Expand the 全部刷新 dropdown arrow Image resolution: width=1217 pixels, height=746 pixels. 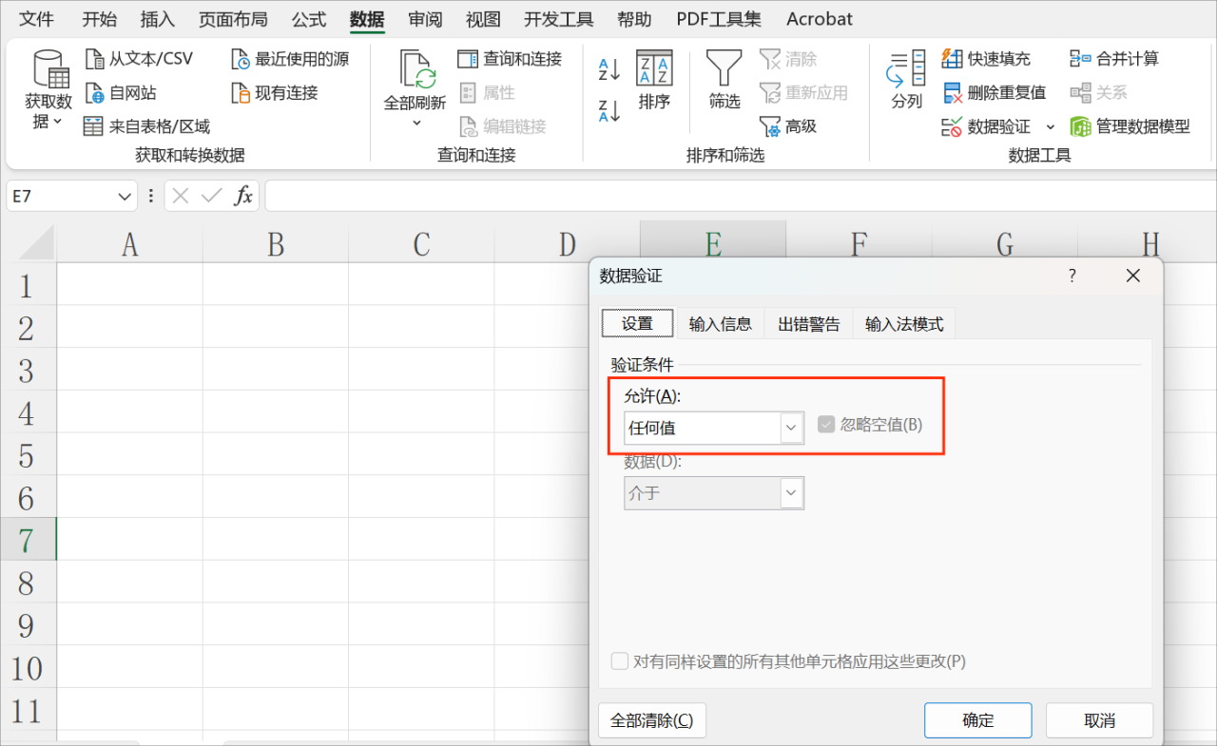click(416, 123)
